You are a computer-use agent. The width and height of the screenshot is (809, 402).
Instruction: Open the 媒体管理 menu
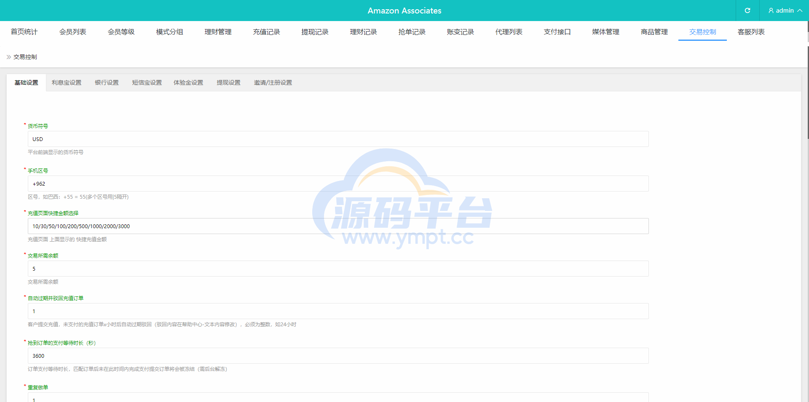[605, 32]
